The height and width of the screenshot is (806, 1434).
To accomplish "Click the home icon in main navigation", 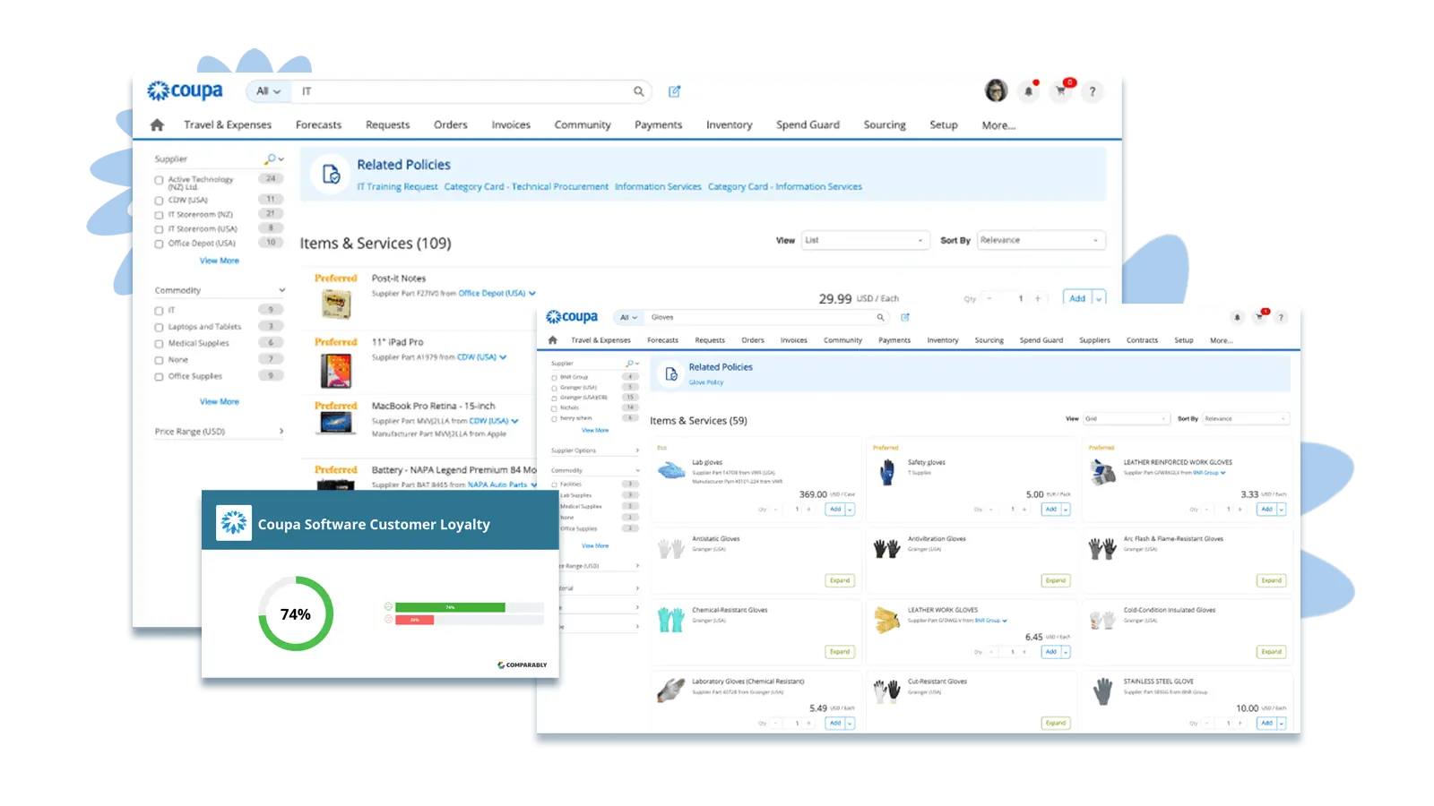I will tap(157, 125).
